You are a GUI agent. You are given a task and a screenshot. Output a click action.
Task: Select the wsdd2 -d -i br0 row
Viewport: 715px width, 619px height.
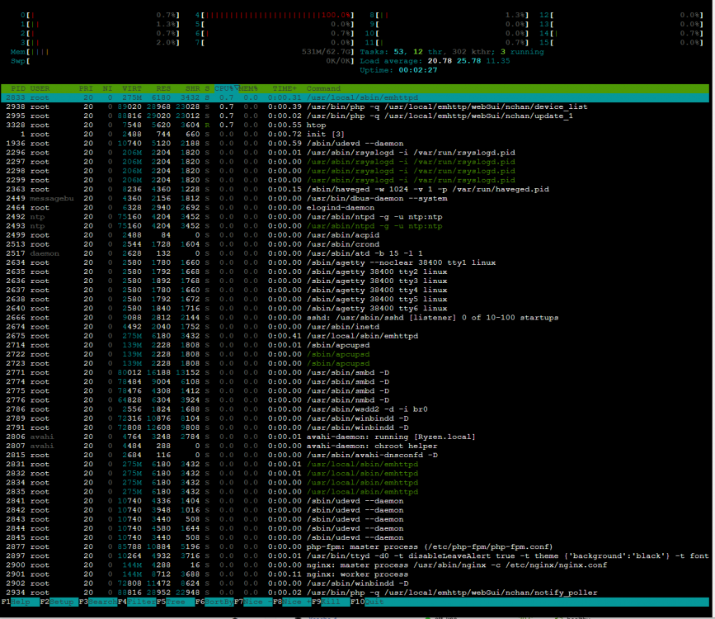click(x=355, y=409)
